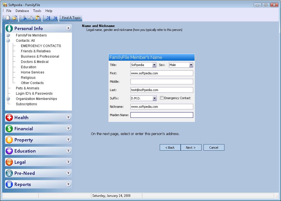Screen dimensions: 281x201
Task: Click the green Financial dollar icon
Action: [9, 129]
